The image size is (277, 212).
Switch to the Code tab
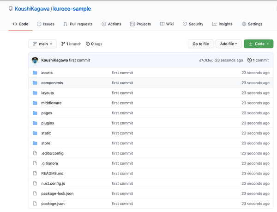[x=20, y=24]
